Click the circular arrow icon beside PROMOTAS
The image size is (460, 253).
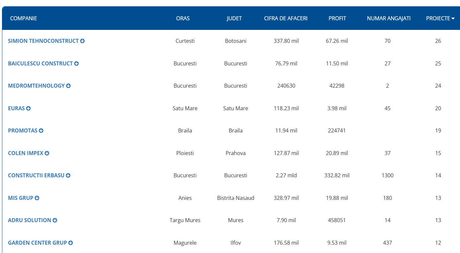click(41, 130)
